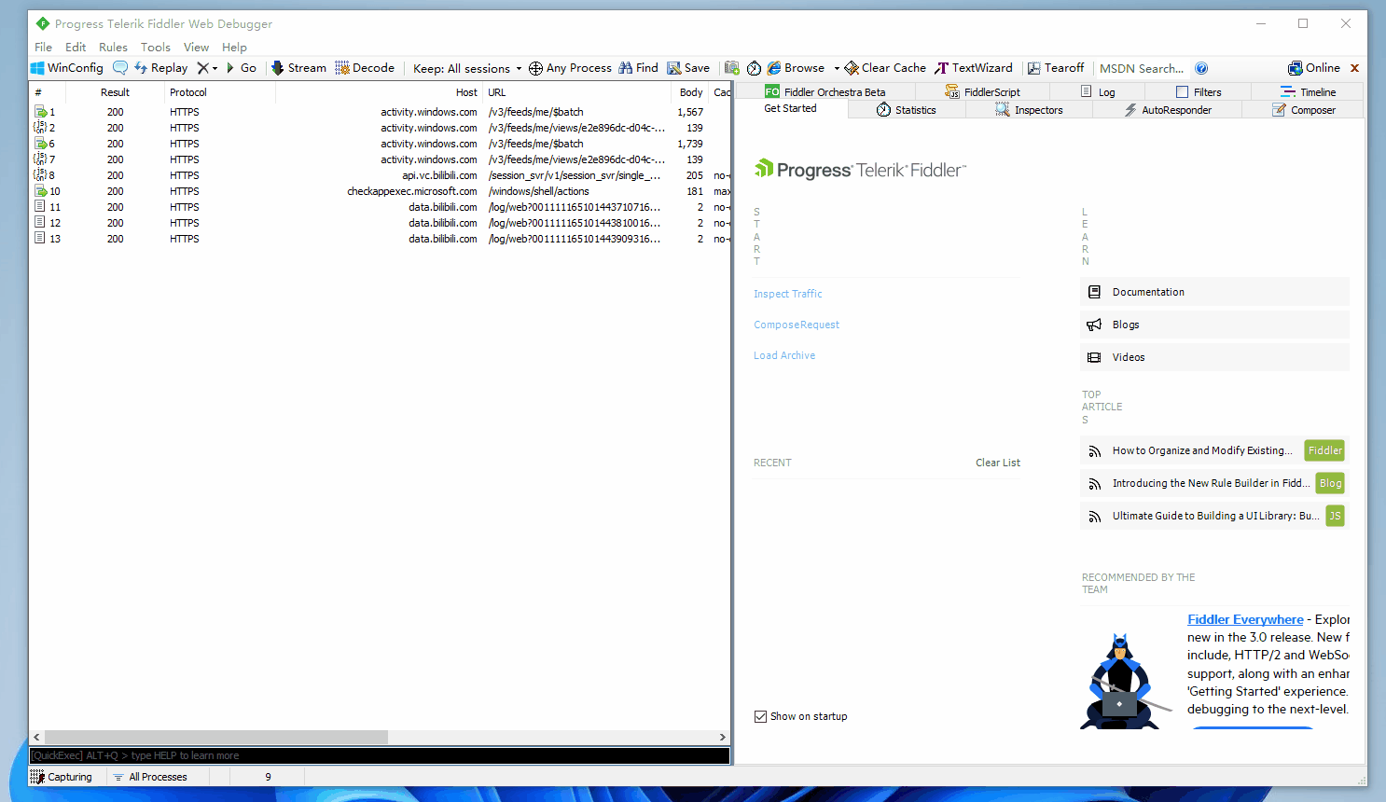Click the comment speech bubble icon

120,68
